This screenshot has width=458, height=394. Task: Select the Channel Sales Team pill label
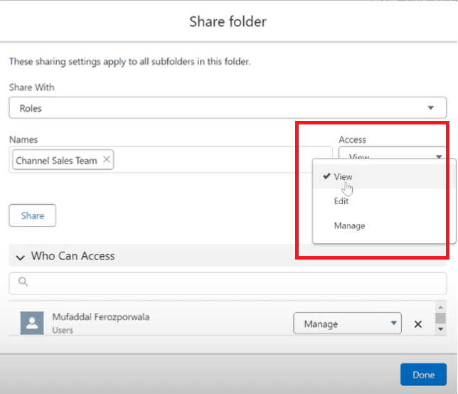pyautogui.click(x=57, y=160)
